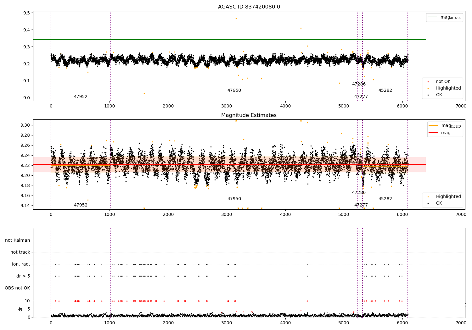Screen dimensions: 472x330
Task: Click the green mag AGASC legend line sample
Action: pos(433,17)
